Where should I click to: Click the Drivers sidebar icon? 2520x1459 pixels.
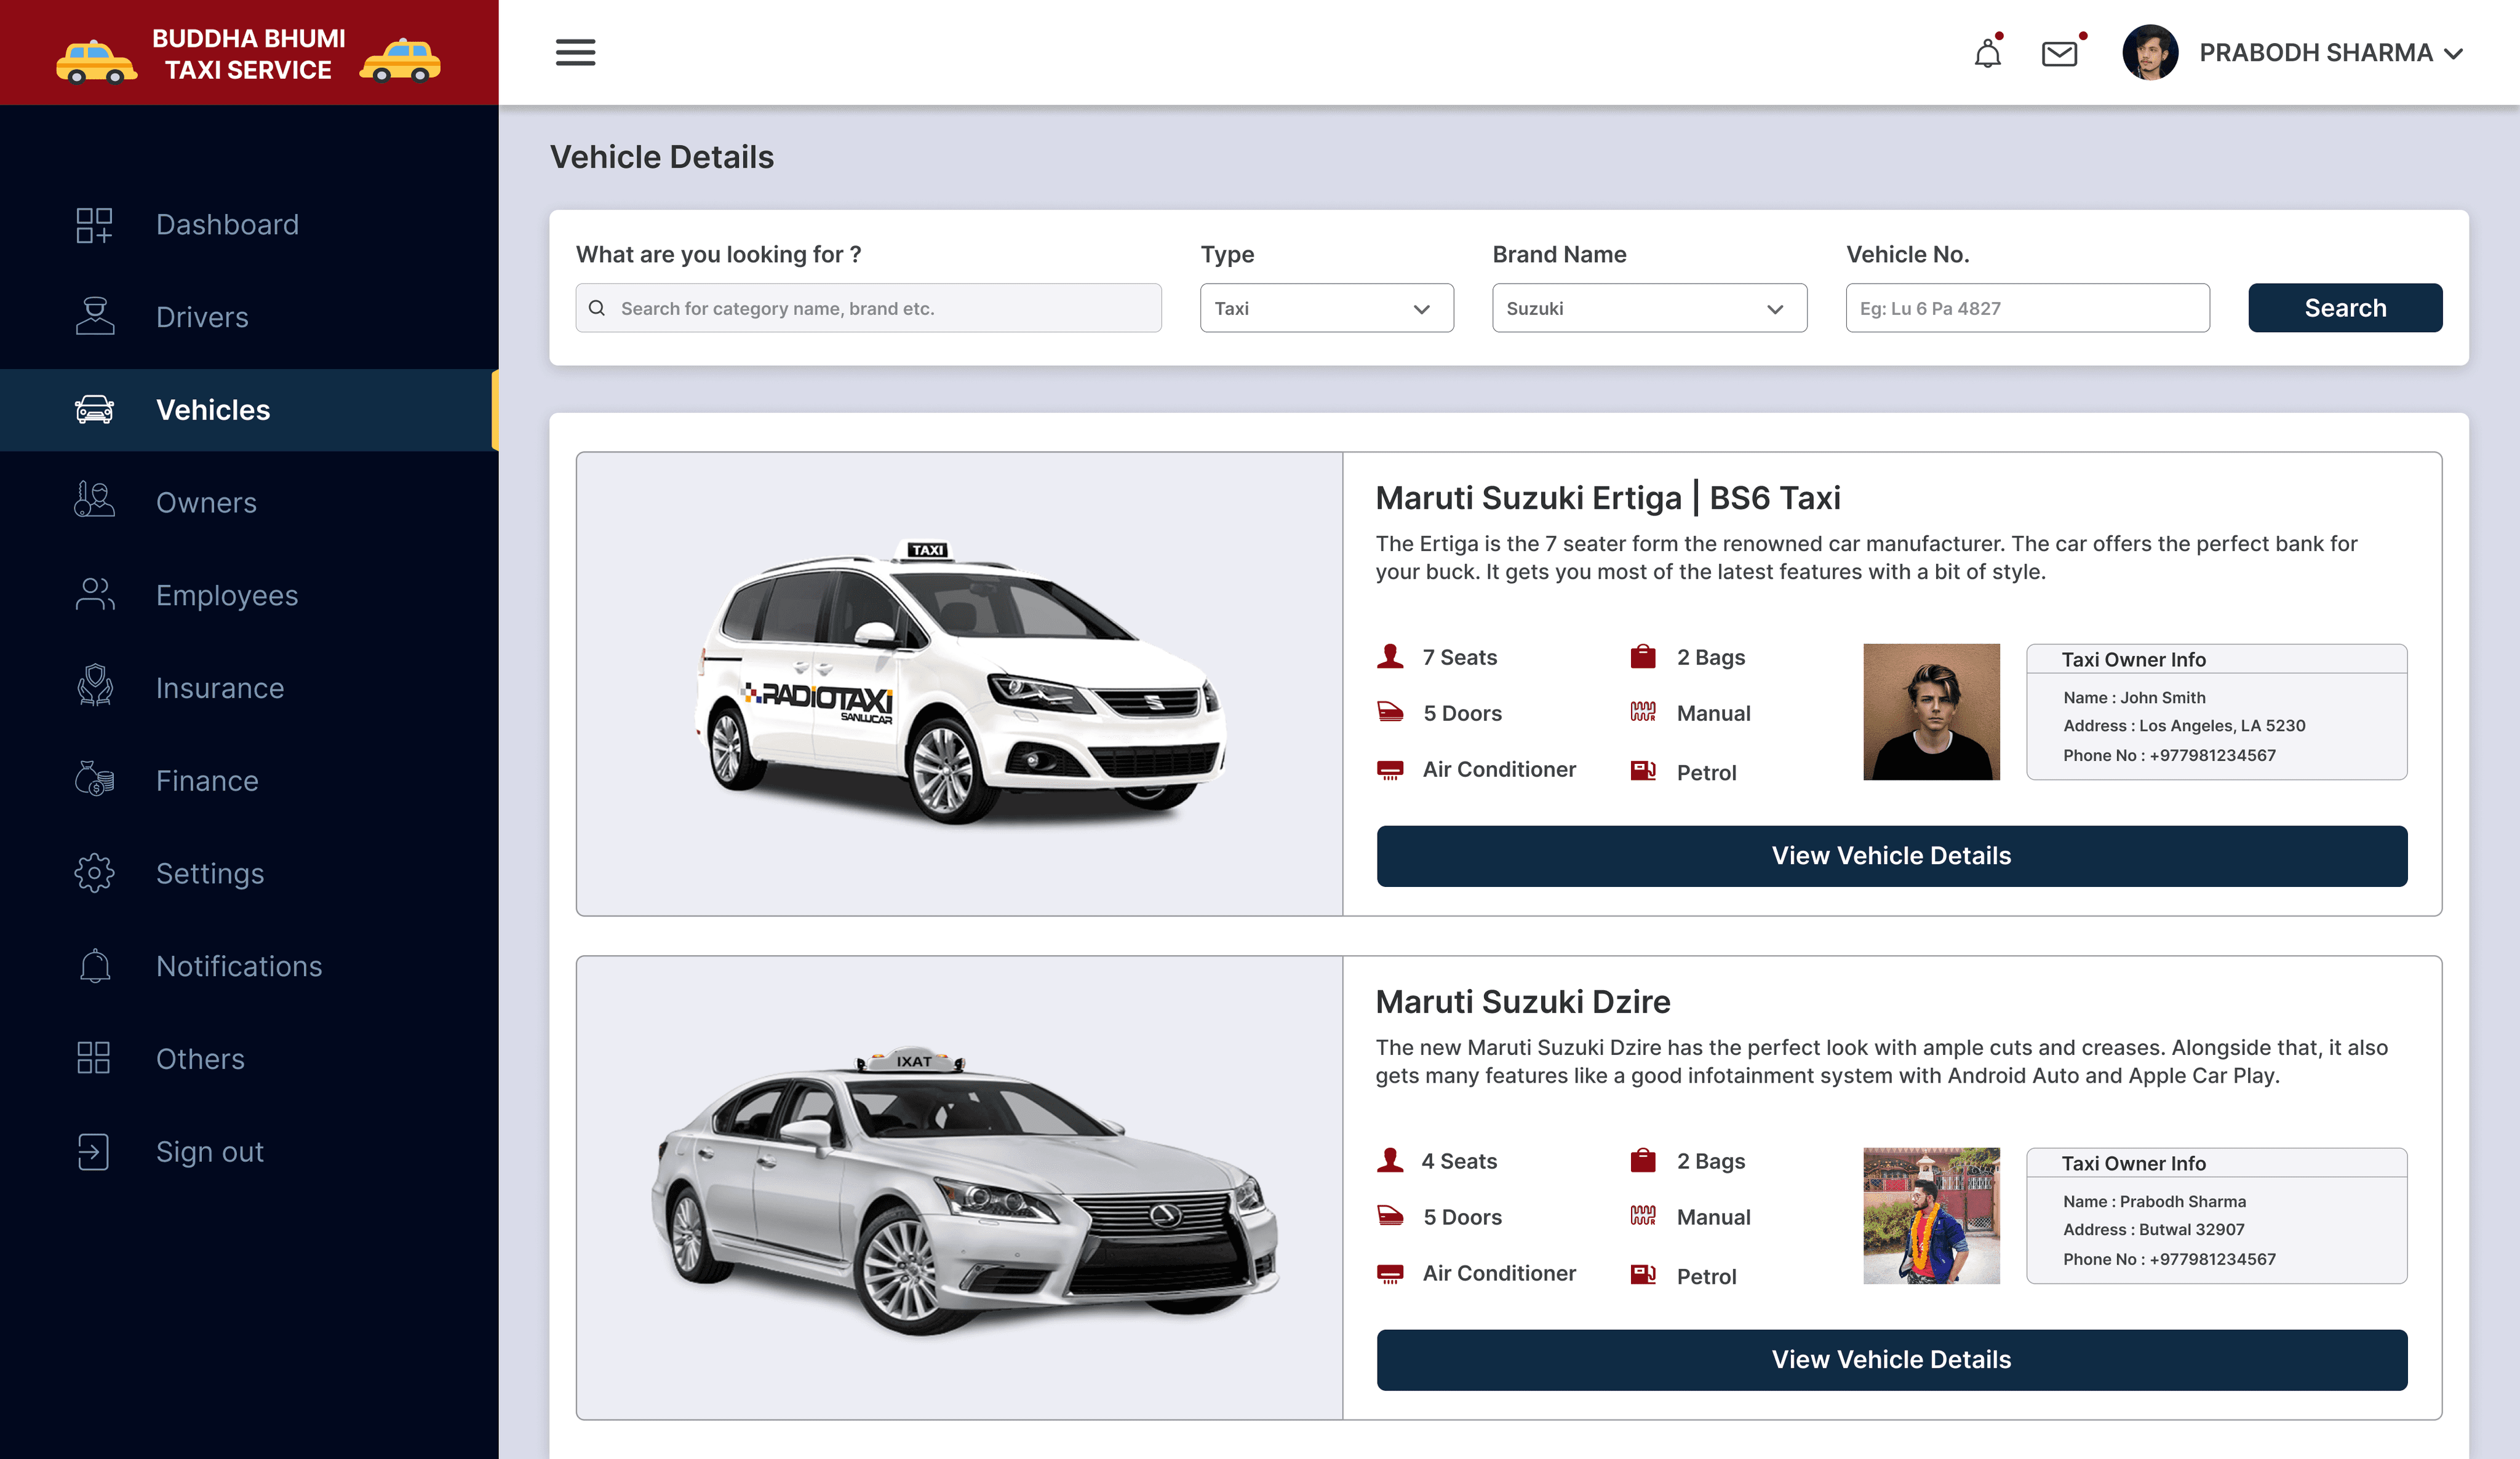tap(95, 317)
